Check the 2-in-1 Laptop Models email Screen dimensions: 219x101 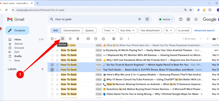tap(52, 75)
